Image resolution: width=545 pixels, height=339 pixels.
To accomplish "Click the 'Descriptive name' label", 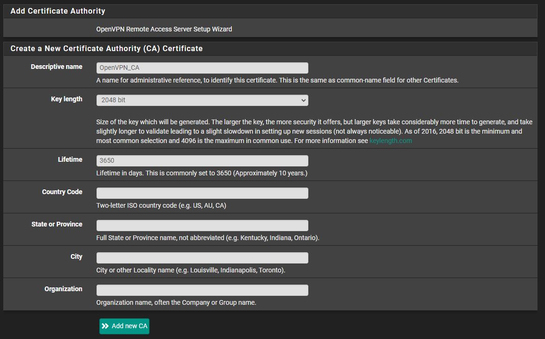I will pos(56,67).
